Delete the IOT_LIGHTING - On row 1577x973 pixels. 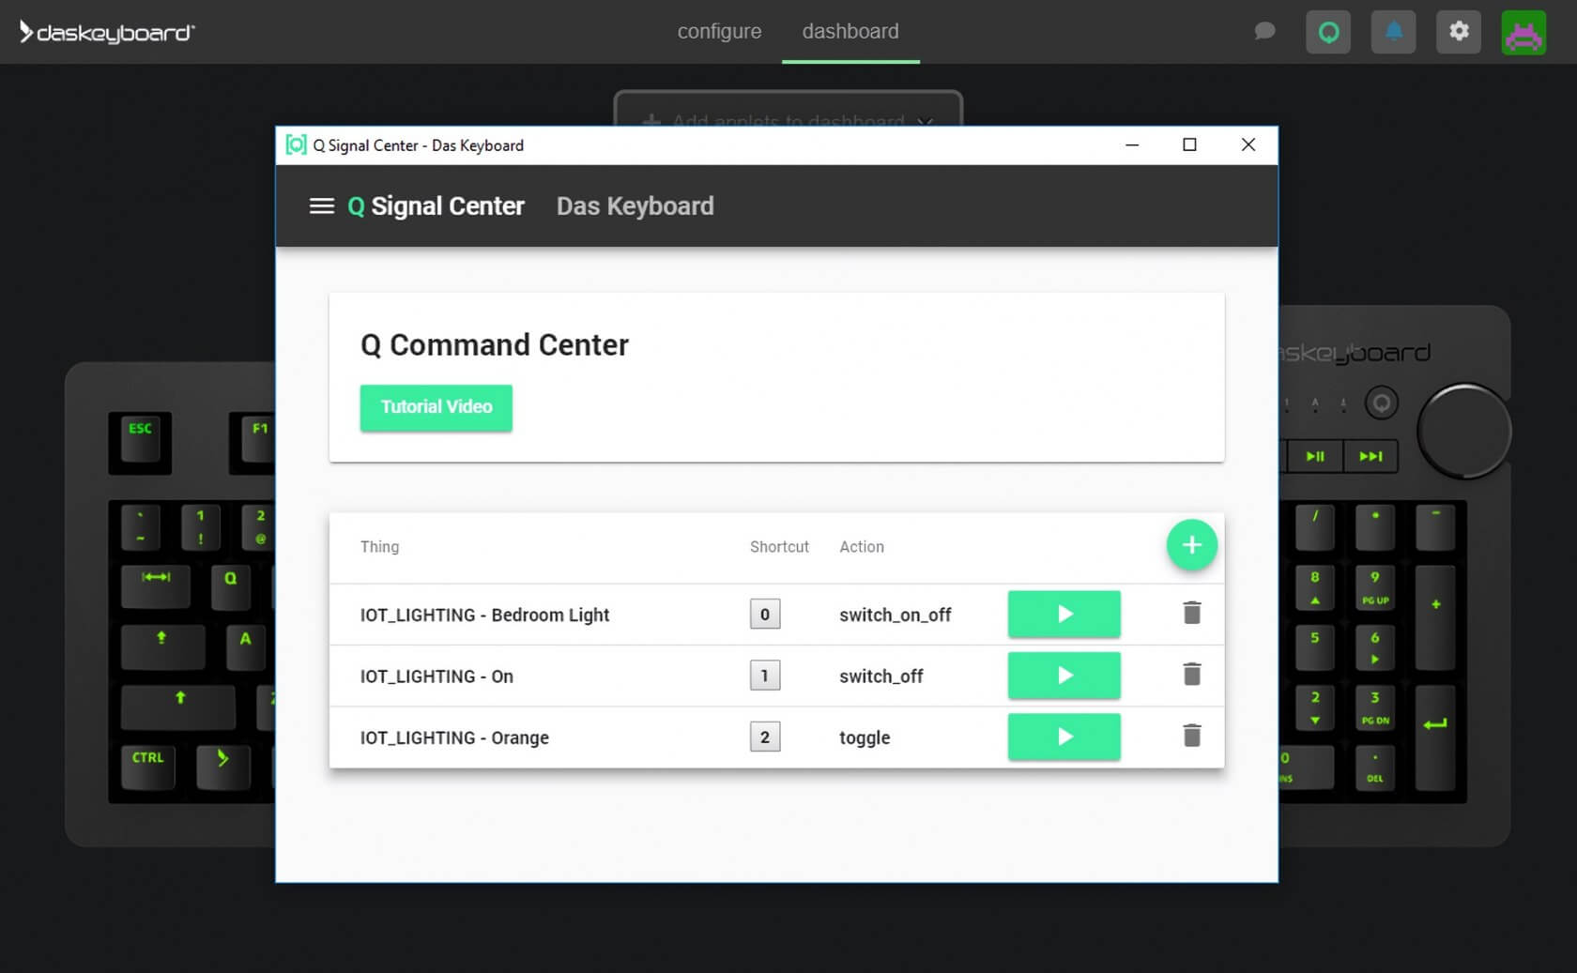[x=1191, y=675]
